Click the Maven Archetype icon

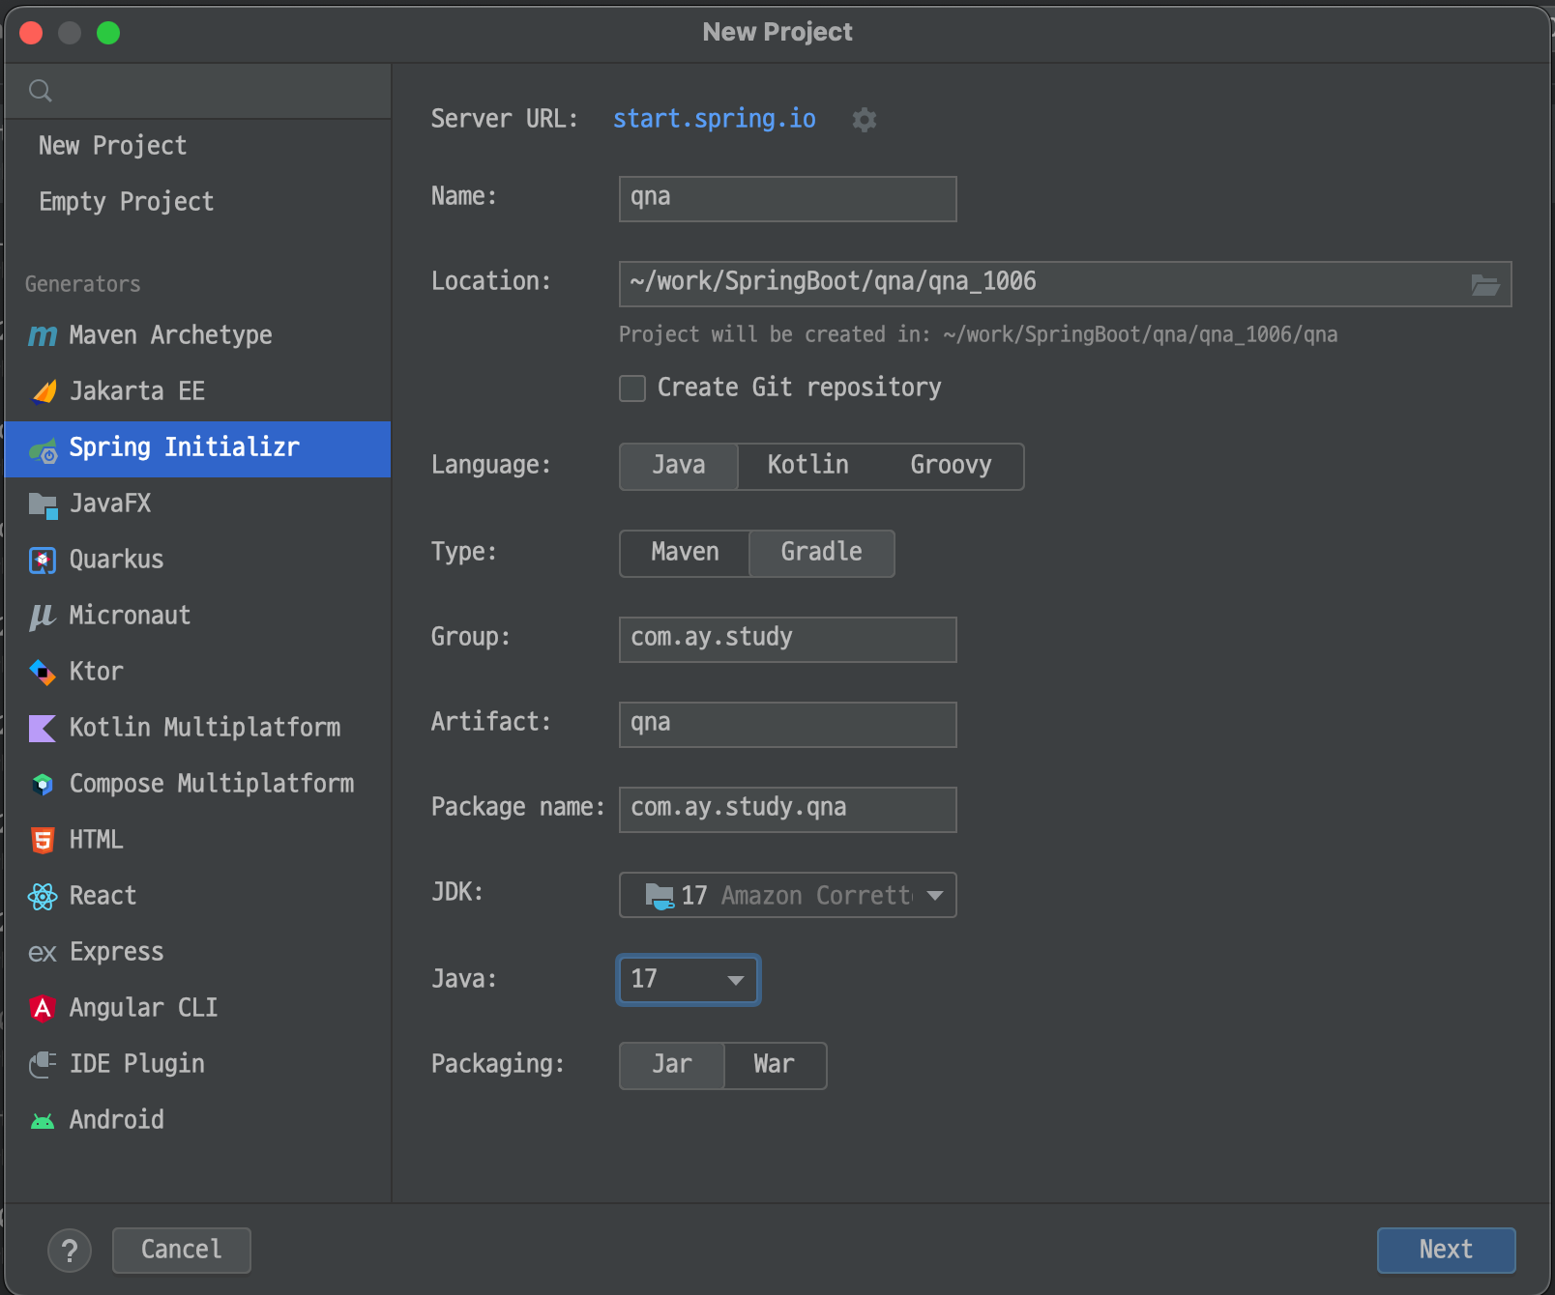tap(43, 335)
